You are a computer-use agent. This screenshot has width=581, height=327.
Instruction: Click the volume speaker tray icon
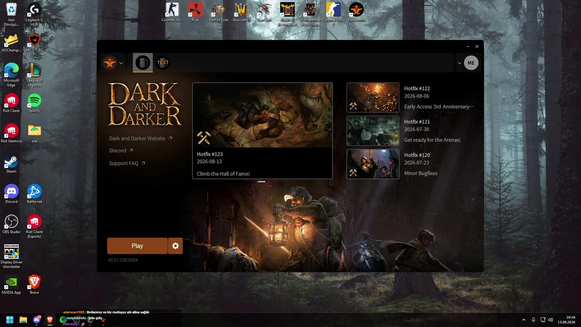tap(551, 320)
